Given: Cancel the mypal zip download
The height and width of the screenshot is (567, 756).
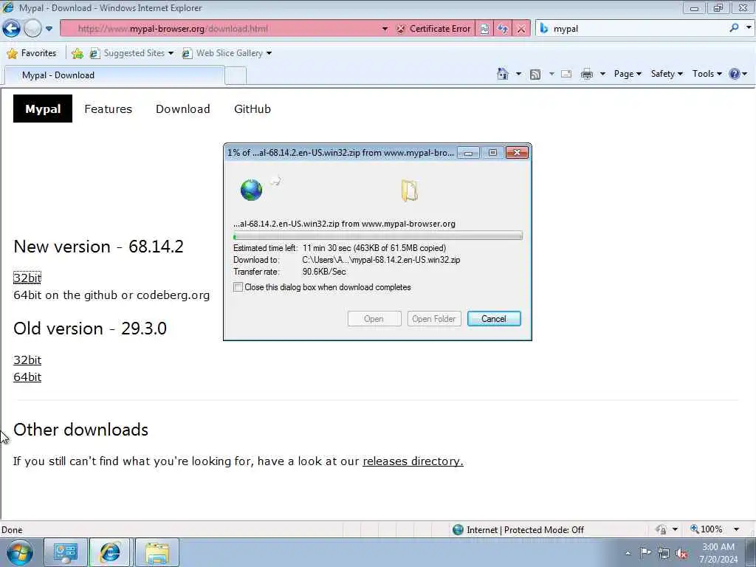Looking at the screenshot, I should coord(494,319).
